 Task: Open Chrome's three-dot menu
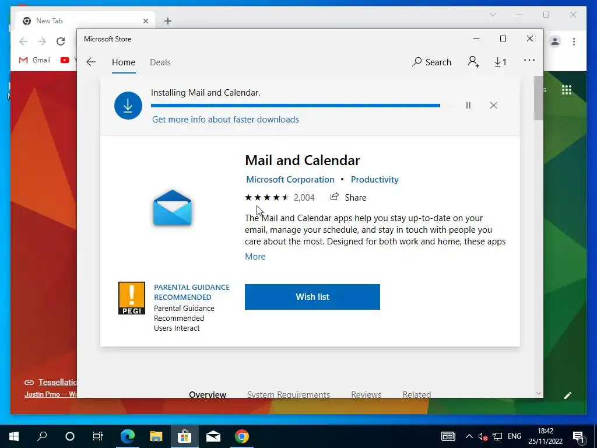tap(574, 41)
